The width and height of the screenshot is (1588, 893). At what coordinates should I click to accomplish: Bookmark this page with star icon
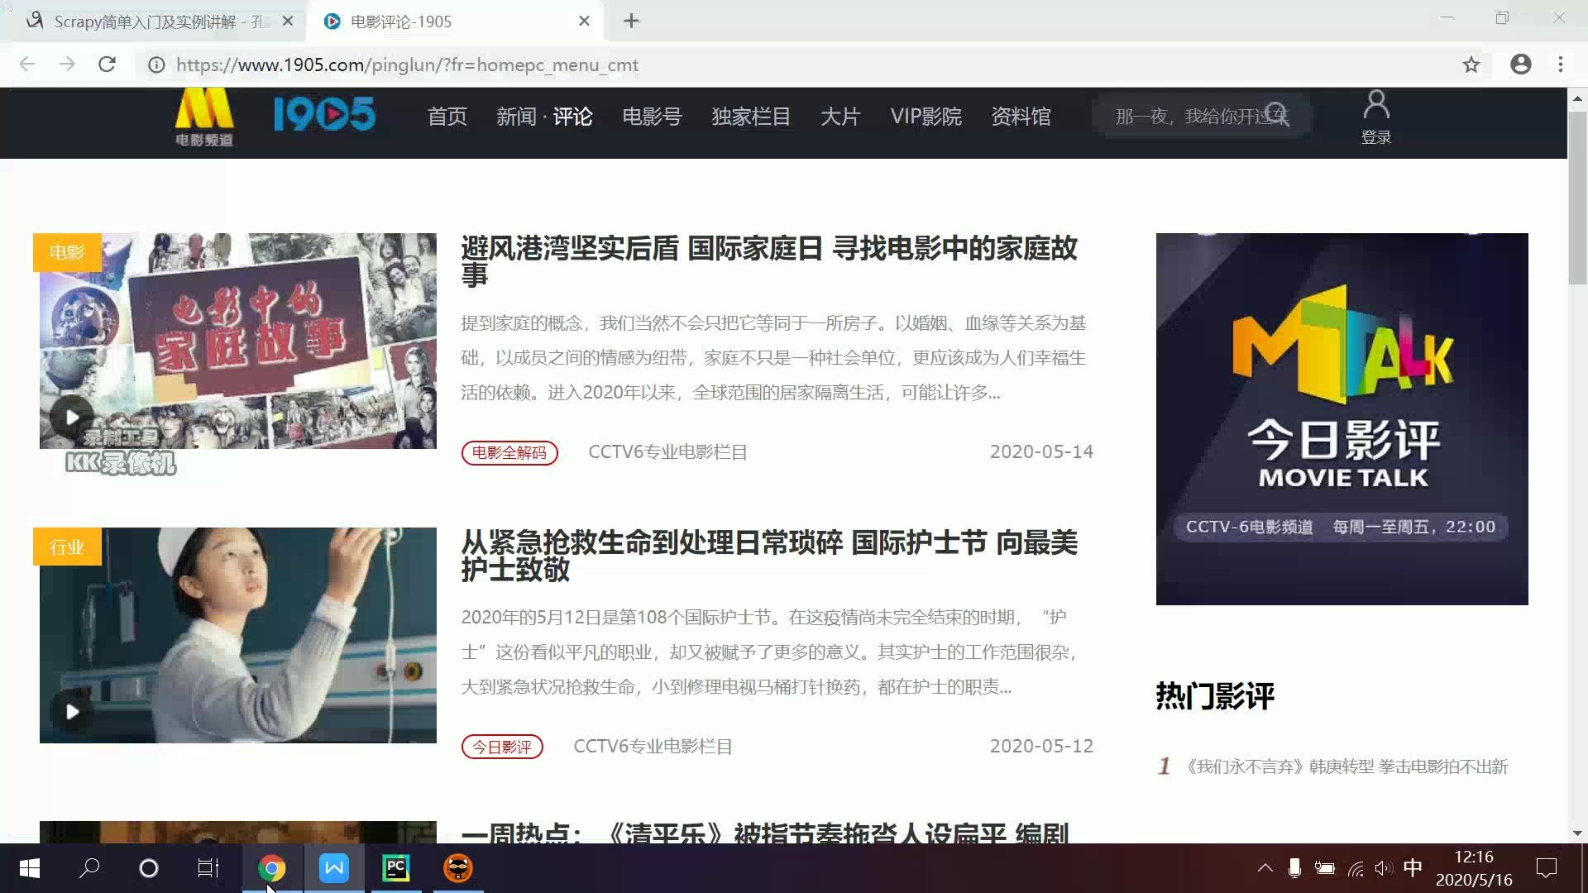pyautogui.click(x=1471, y=64)
